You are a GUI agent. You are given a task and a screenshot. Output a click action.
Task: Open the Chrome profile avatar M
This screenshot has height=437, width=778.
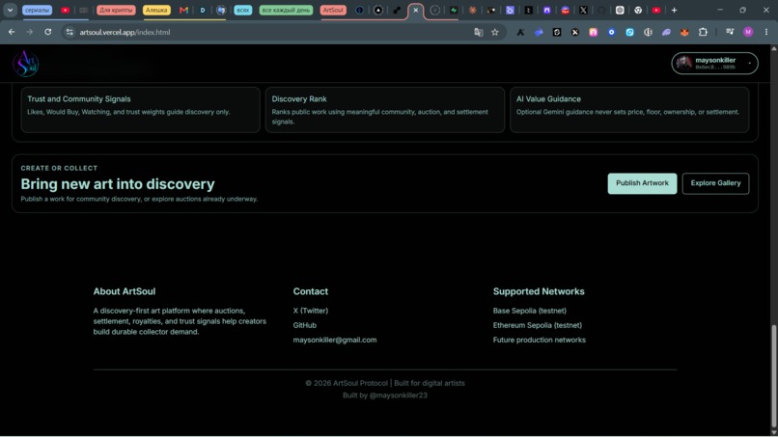(748, 32)
